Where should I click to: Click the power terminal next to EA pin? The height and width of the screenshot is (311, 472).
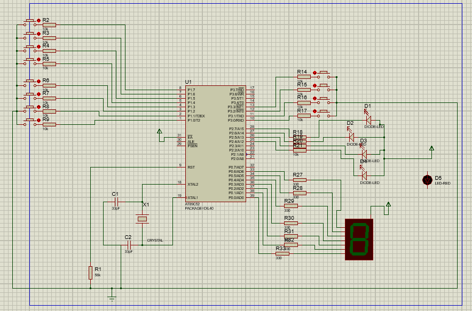159,131
